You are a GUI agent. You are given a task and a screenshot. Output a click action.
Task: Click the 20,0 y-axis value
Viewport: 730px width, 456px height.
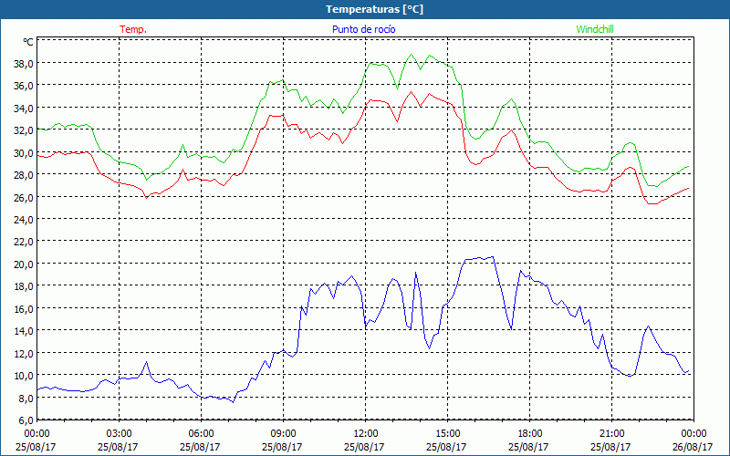click(24, 264)
